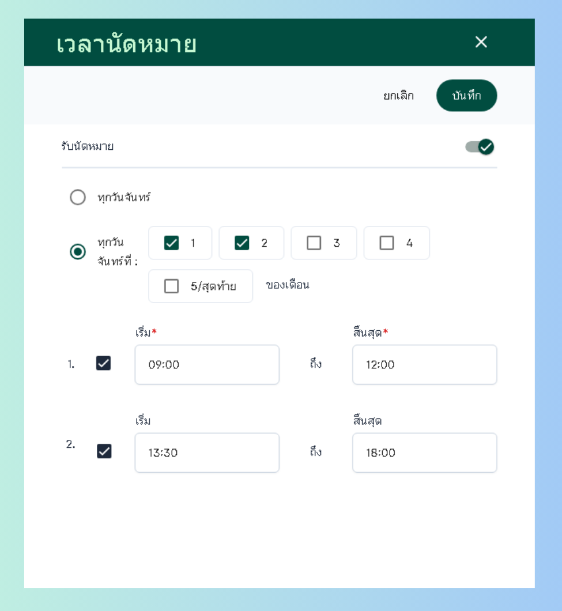Check the 5/สุดท้าย checkbox
The height and width of the screenshot is (611, 562).
coord(172,286)
